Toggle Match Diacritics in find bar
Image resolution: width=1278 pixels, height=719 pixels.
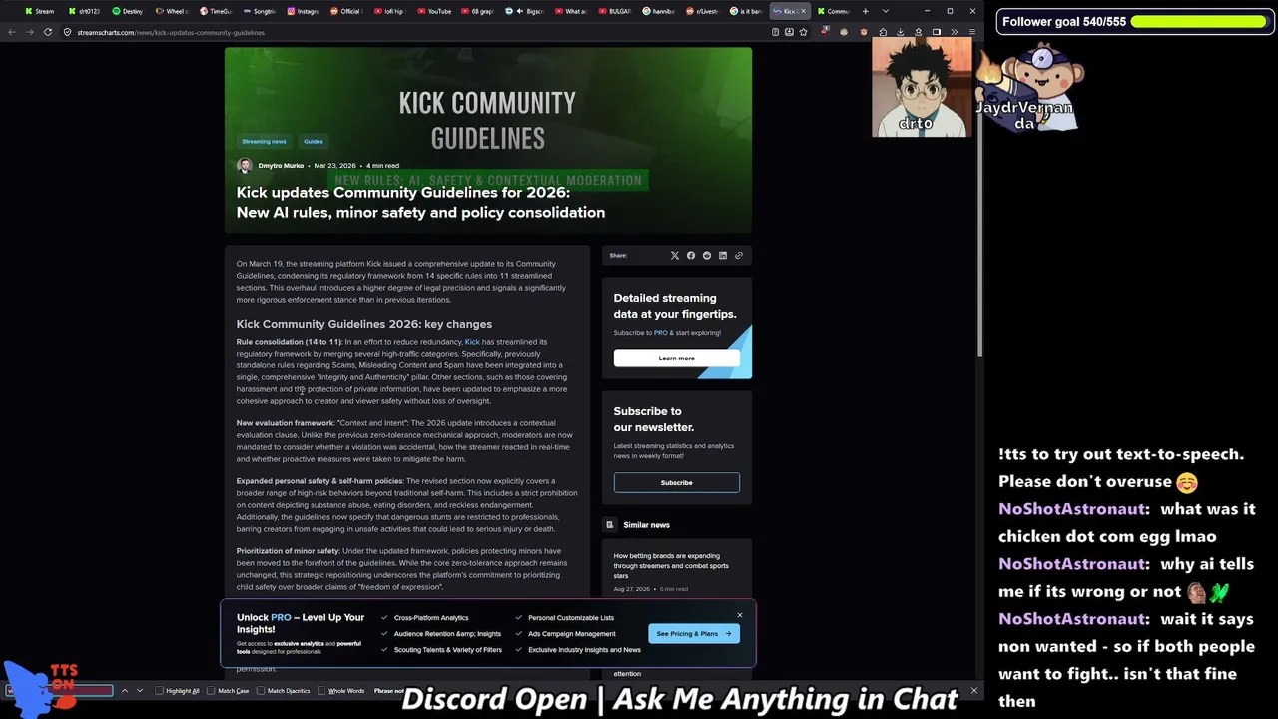pos(284,691)
